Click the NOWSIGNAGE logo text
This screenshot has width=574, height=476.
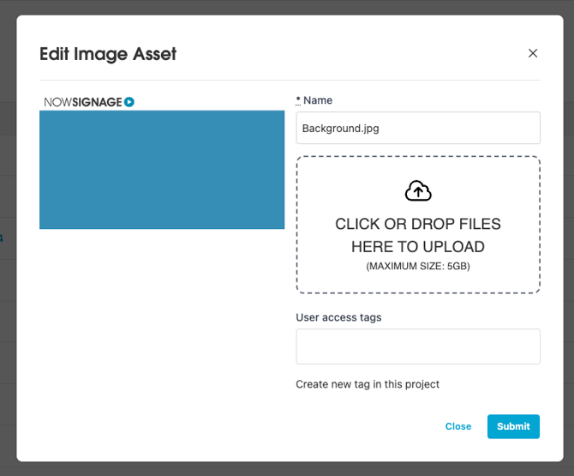(x=83, y=102)
